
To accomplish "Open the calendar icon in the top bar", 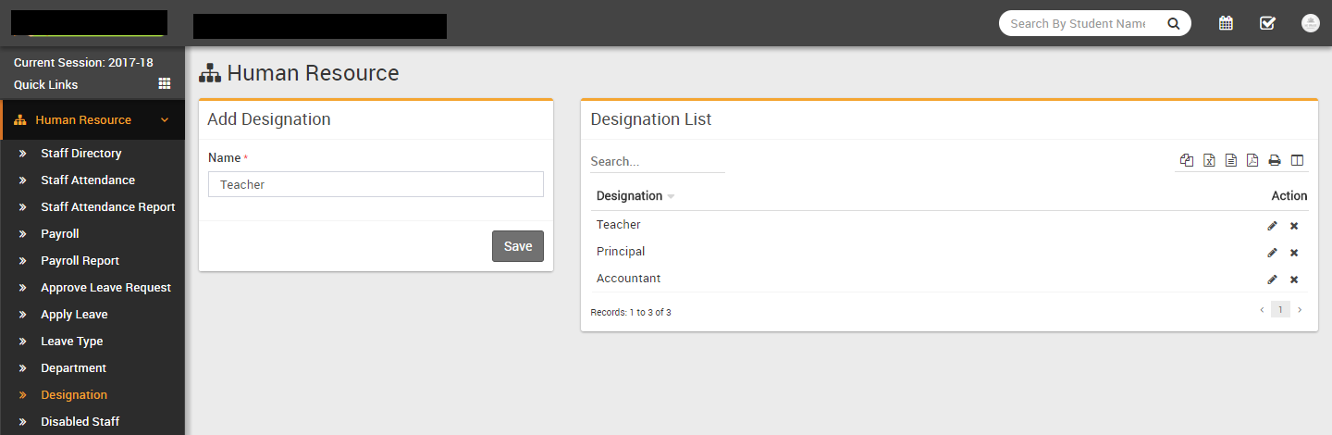I will point(1226,23).
